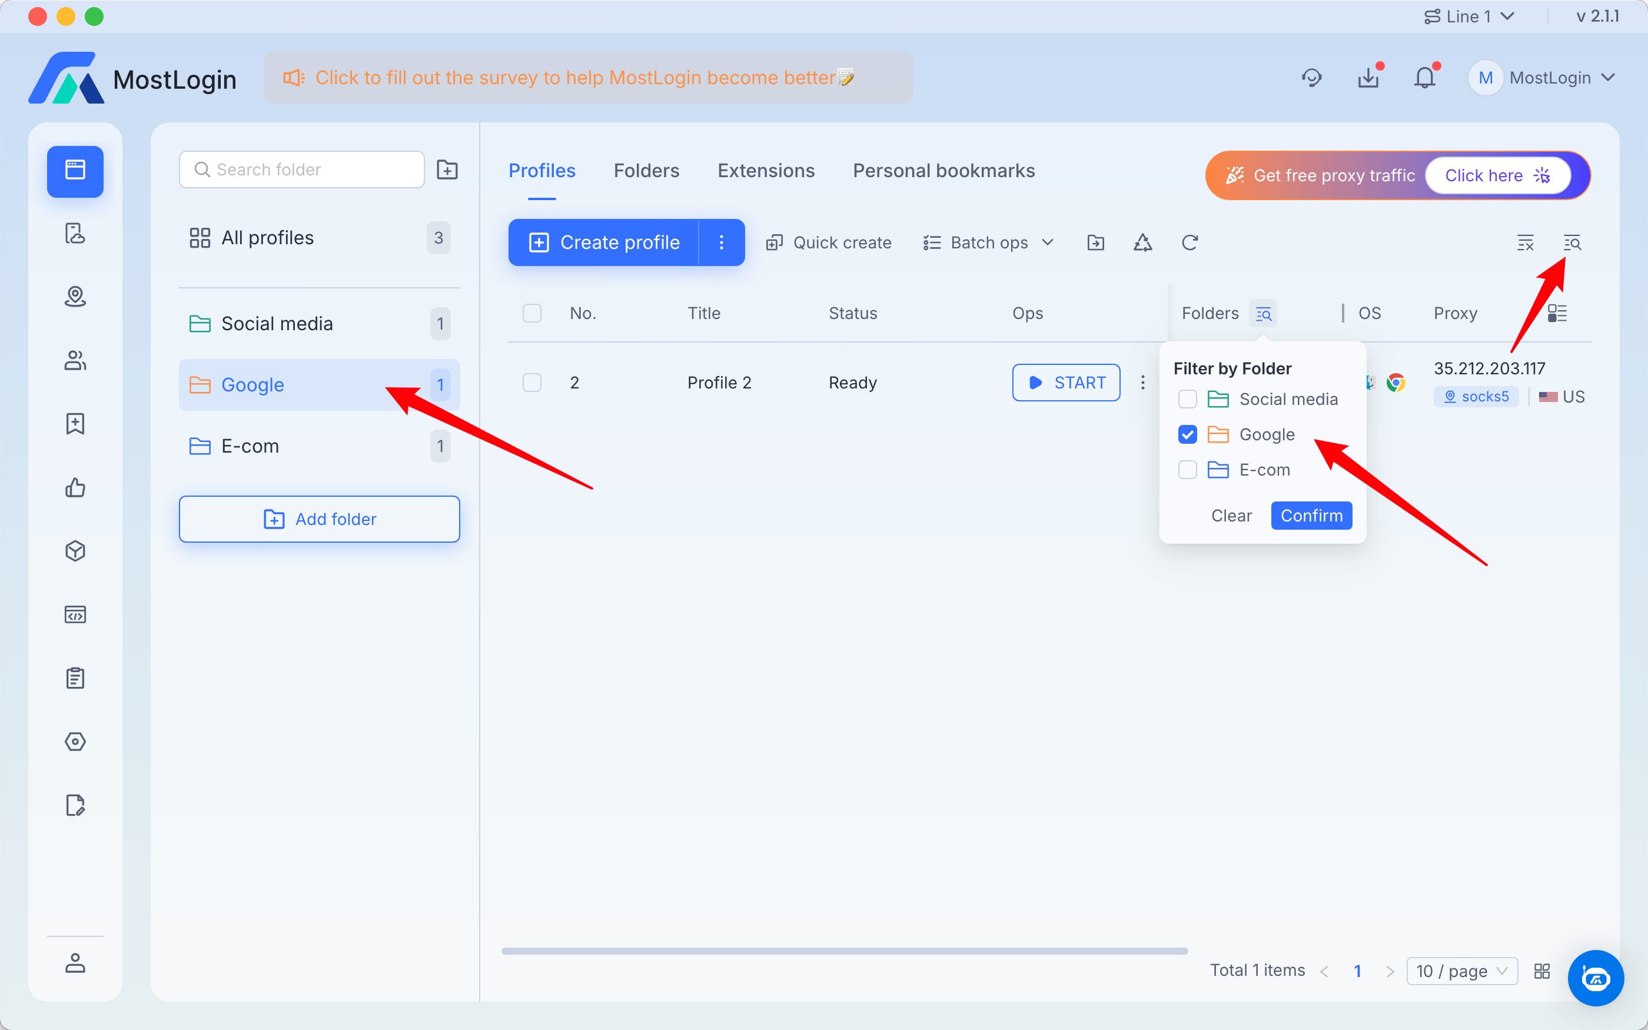Switch to the Extensions tab

click(x=766, y=170)
